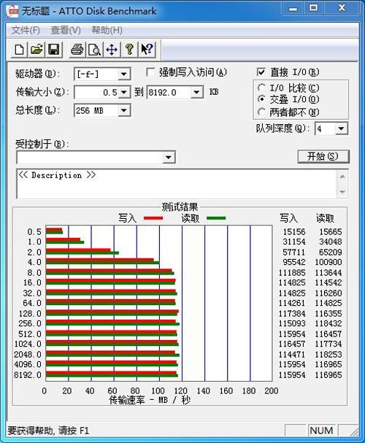Click status text 要获得帮助, 请按 F1
The height and width of the screenshot is (443, 365).
coord(48,431)
